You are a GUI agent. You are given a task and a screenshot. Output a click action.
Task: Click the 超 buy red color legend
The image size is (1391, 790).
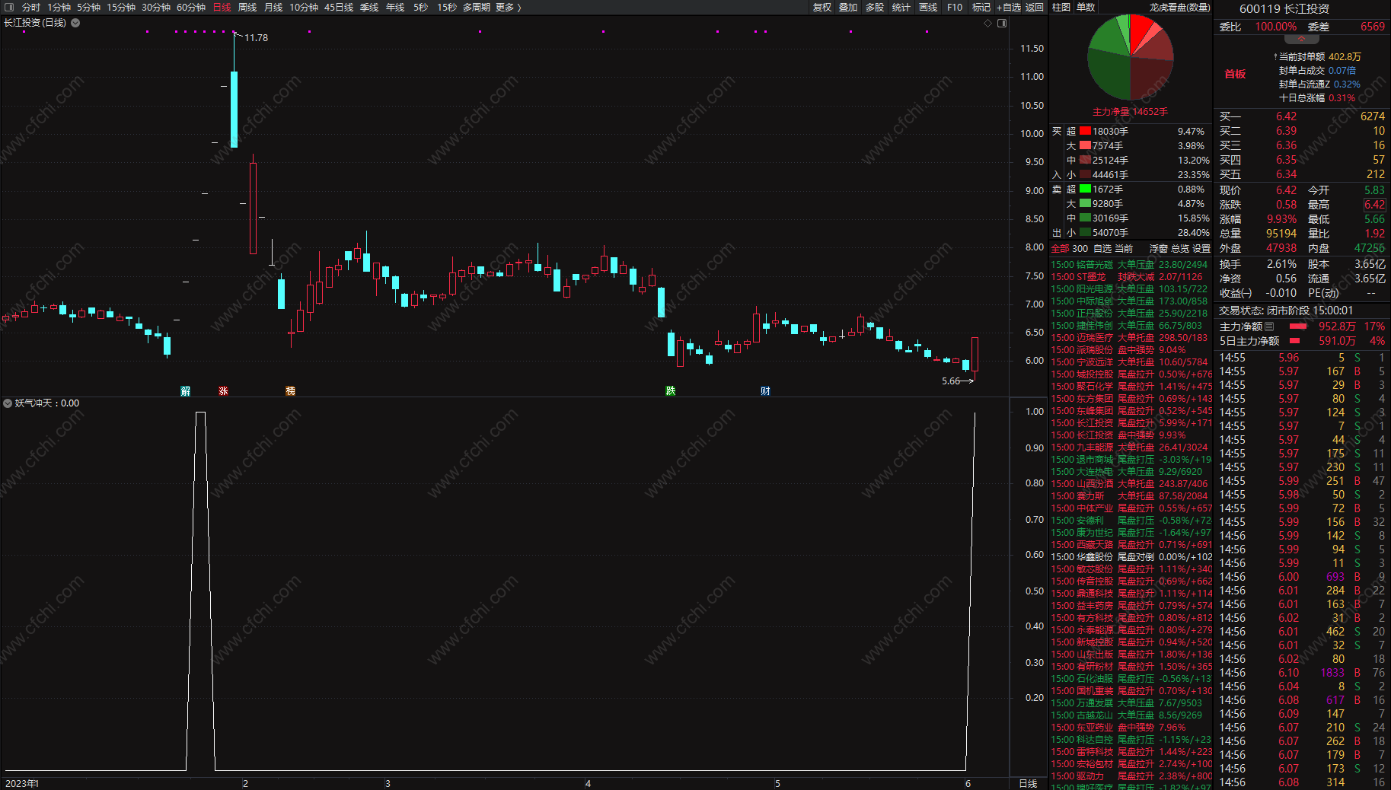coord(1085,131)
